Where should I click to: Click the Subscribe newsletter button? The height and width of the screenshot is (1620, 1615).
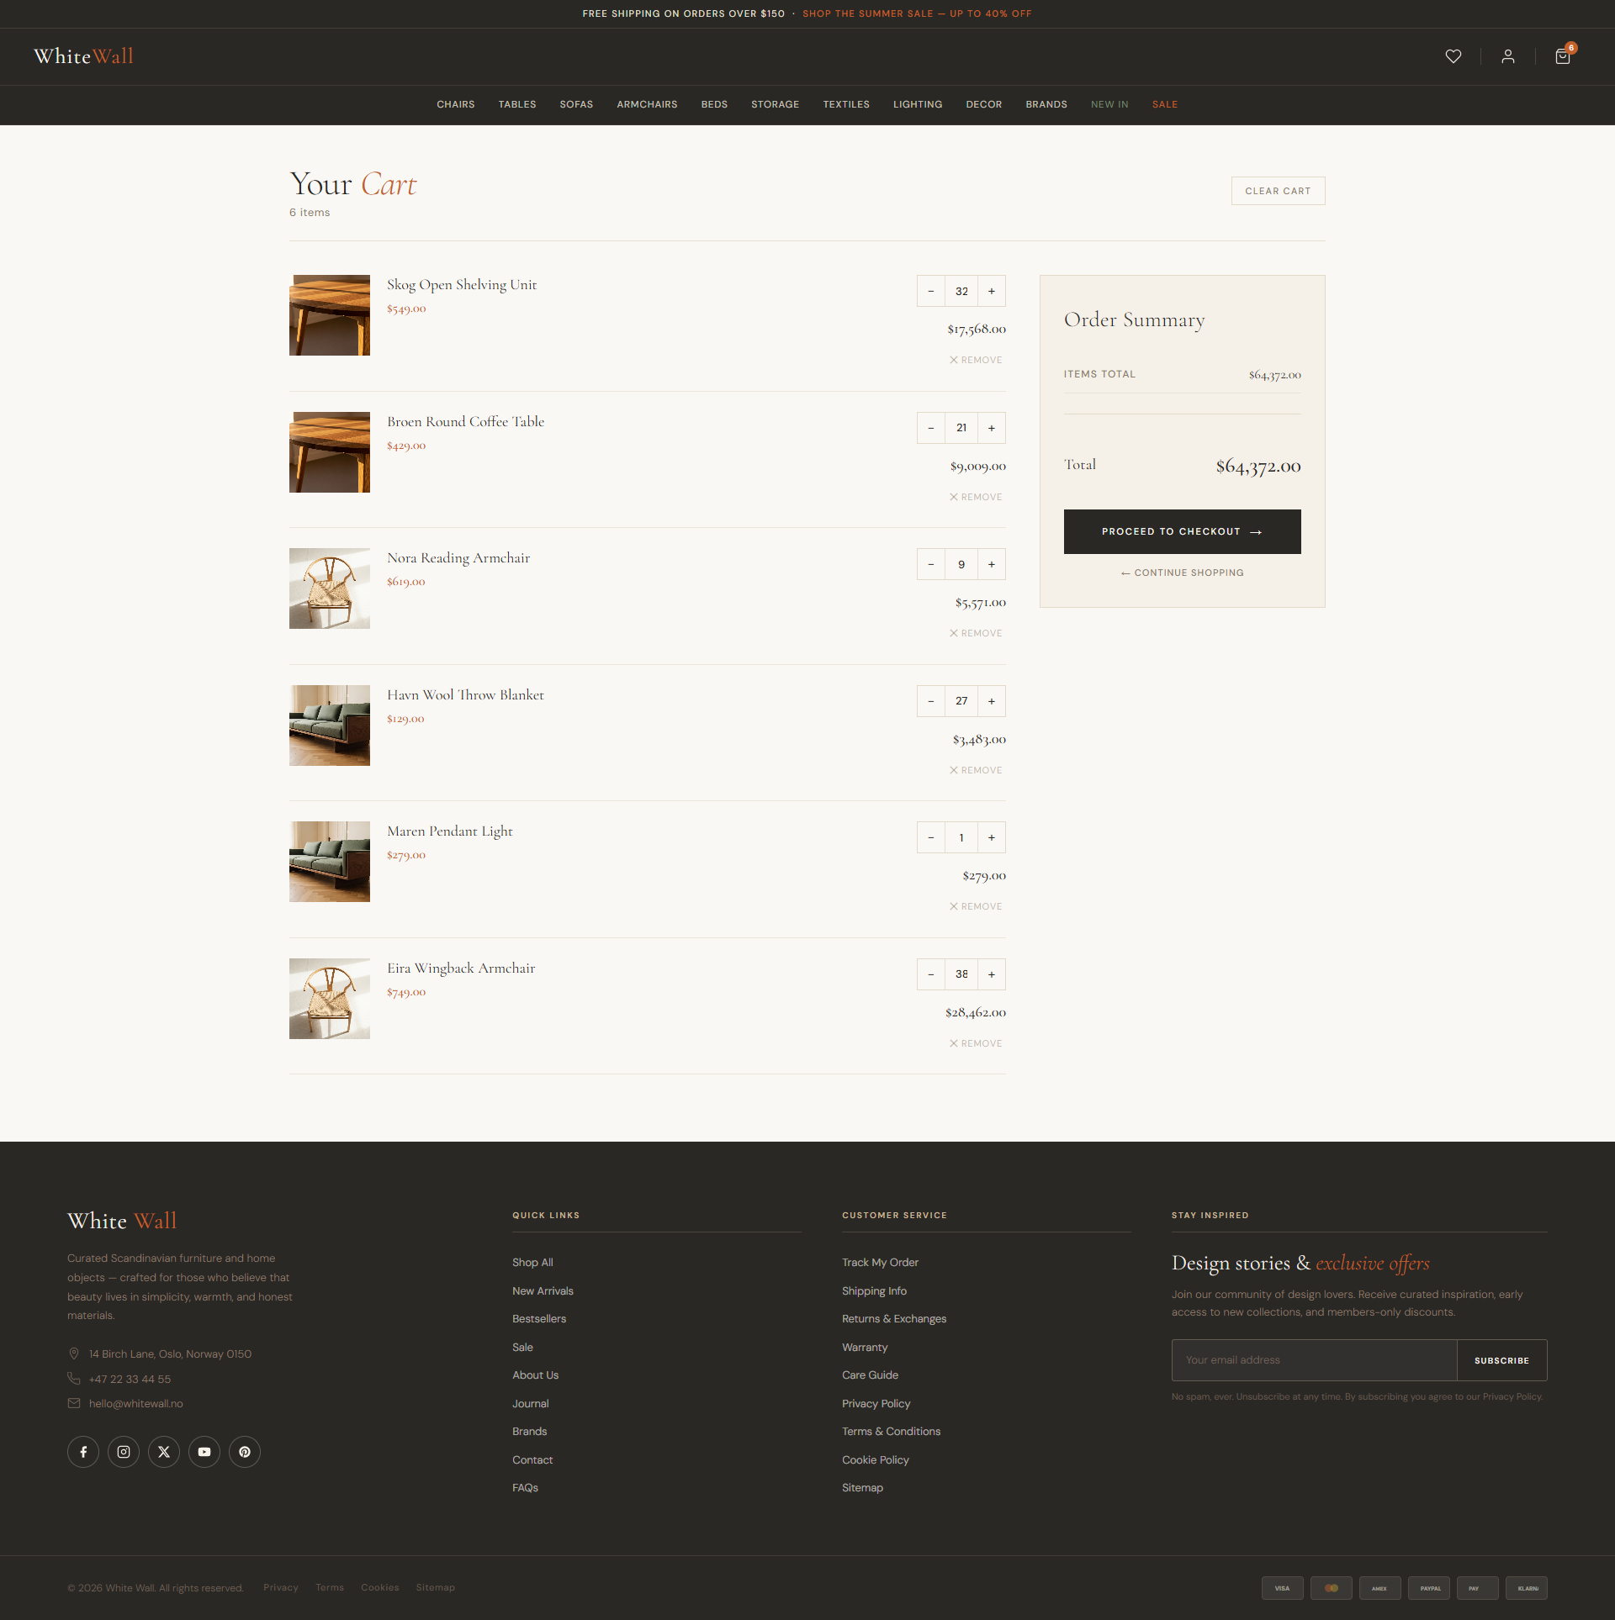tap(1501, 1360)
